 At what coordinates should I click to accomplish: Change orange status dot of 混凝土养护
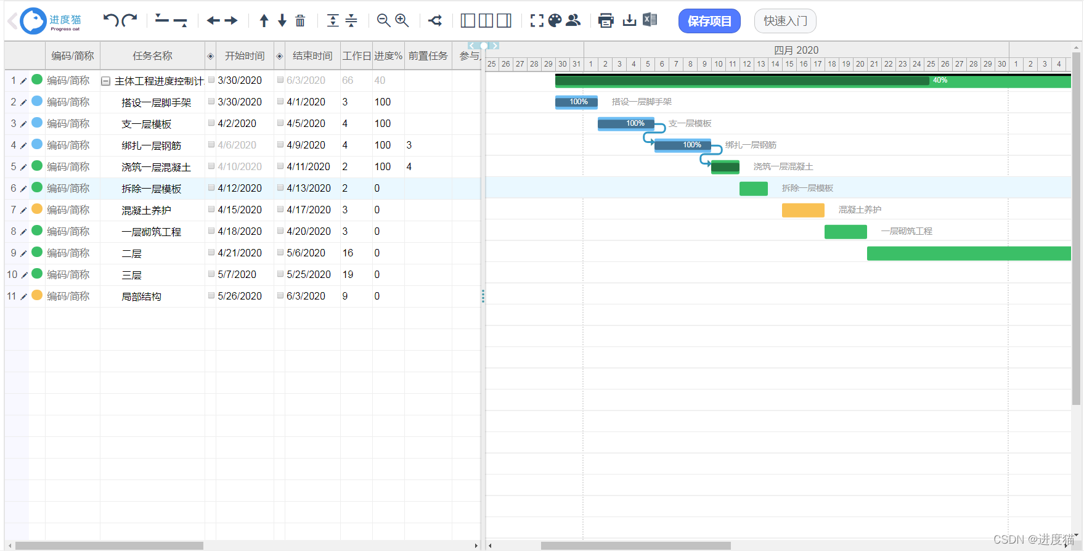coord(37,209)
